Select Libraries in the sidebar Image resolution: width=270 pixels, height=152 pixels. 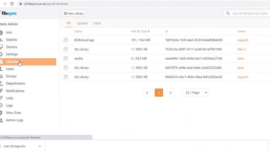coord(28,62)
